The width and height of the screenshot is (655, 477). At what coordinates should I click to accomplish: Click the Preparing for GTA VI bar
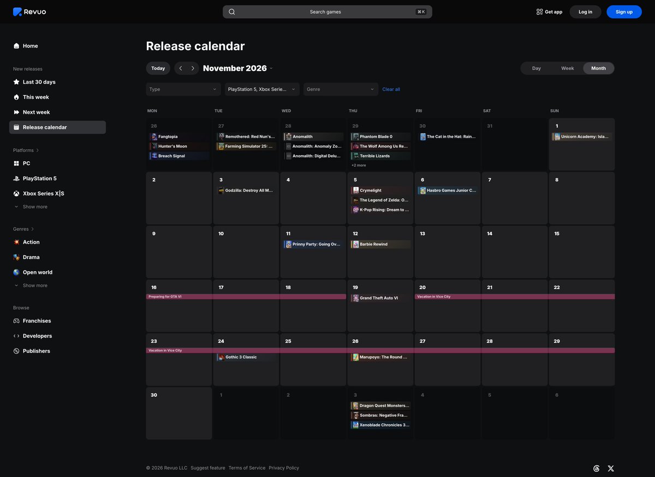tap(246, 297)
